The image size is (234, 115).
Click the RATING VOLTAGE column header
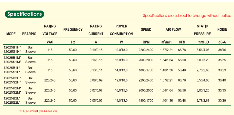[50, 30]
